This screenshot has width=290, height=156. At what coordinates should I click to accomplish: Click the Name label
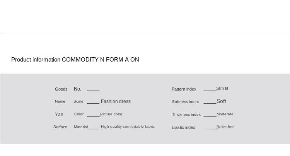click(x=60, y=101)
